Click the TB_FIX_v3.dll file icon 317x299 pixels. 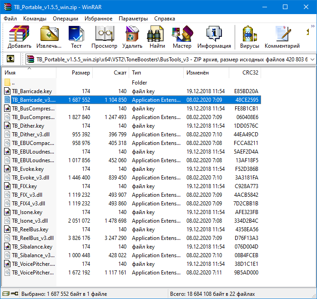pyautogui.click(x=7, y=195)
